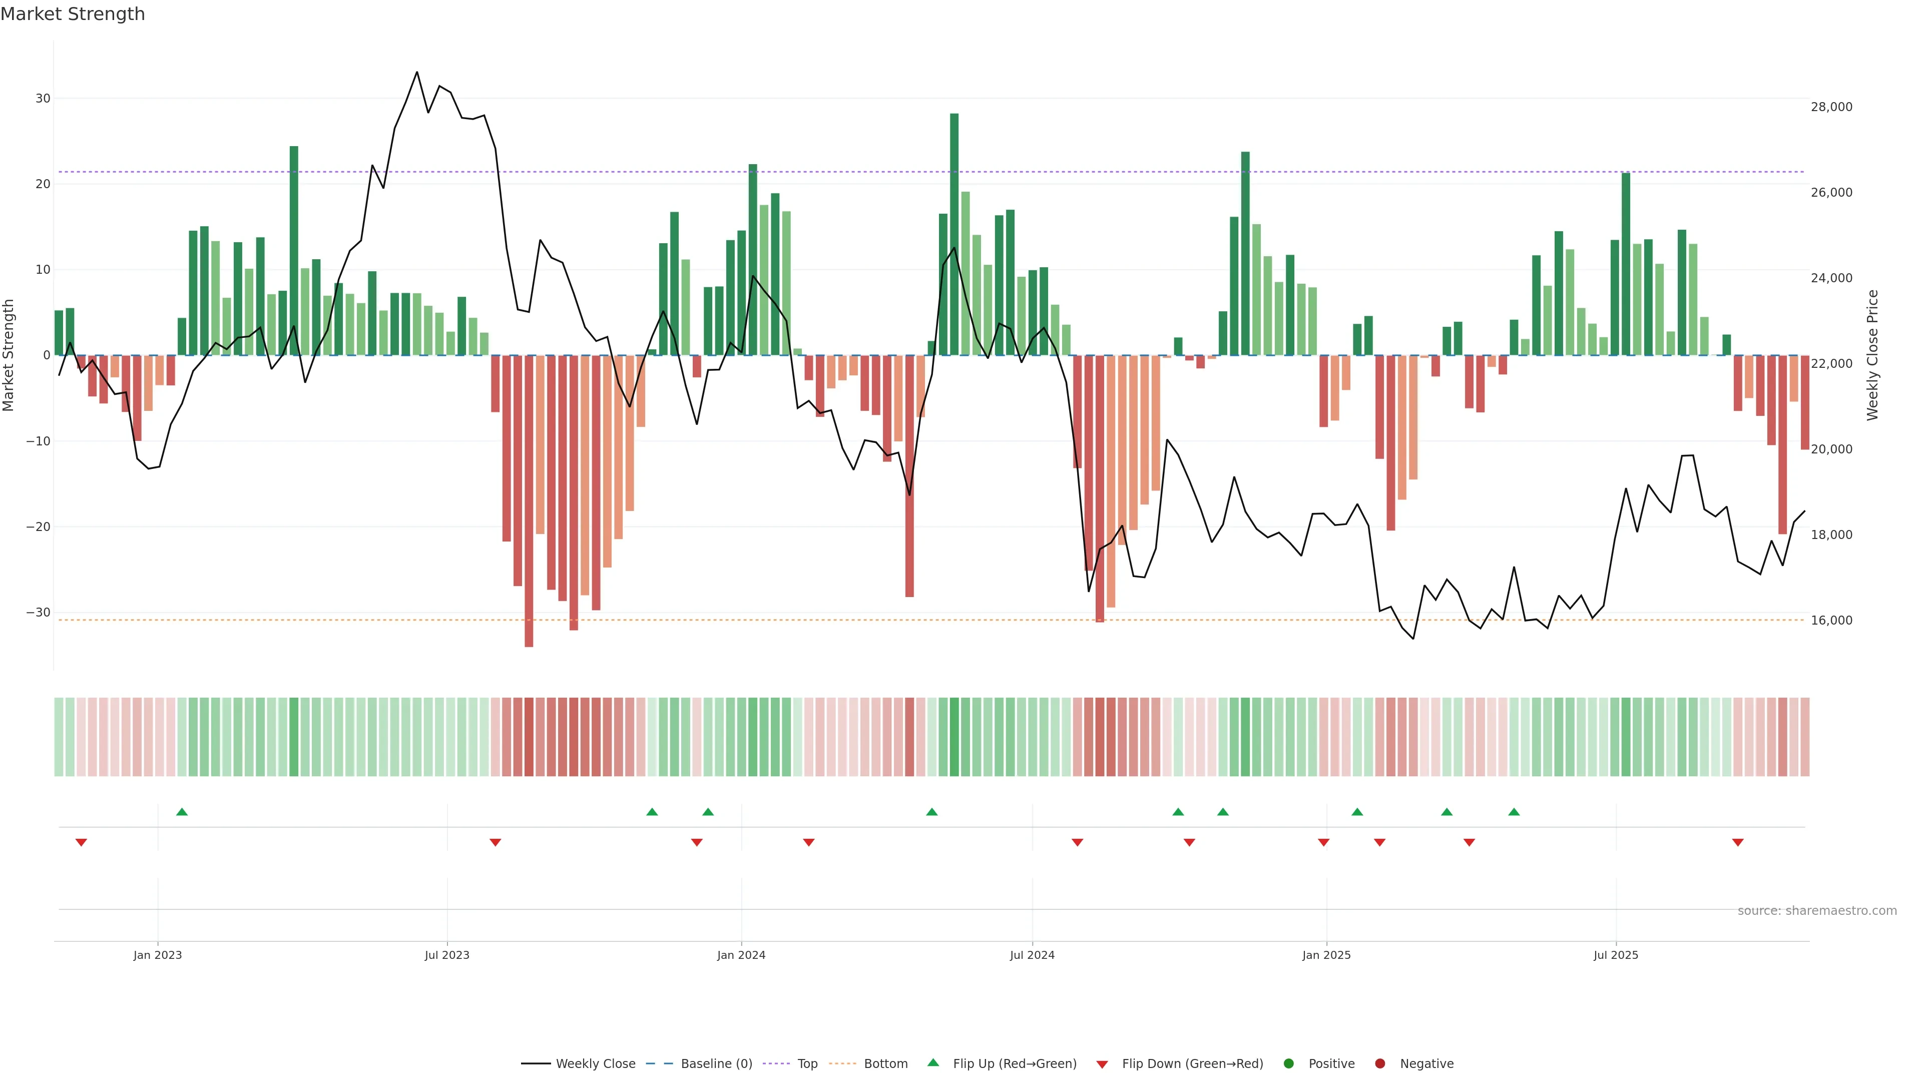Screen dimensions: 1922x1081
Task: Click the Flip Up green triangle legend icon
Action: click(x=932, y=1062)
